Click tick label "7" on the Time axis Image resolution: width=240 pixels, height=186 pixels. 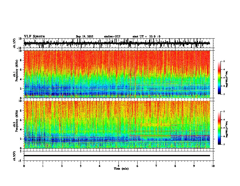point(156,166)
